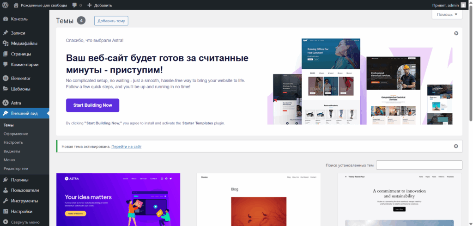Dismiss the Astra welcome banner
473x226 pixels.
[x=456, y=33]
